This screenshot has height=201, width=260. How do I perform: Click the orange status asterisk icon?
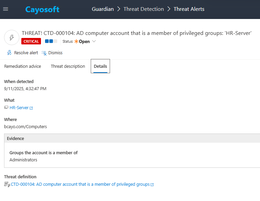[x=76, y=41]
